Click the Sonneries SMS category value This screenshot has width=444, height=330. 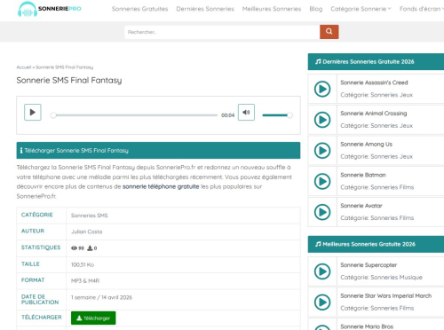point(90,216)
